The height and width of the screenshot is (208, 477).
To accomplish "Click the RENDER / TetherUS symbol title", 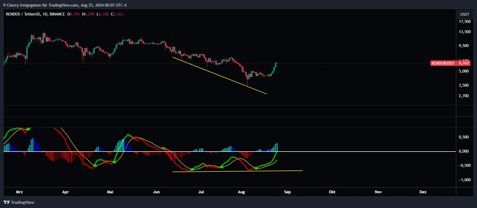I will point(35,14).
